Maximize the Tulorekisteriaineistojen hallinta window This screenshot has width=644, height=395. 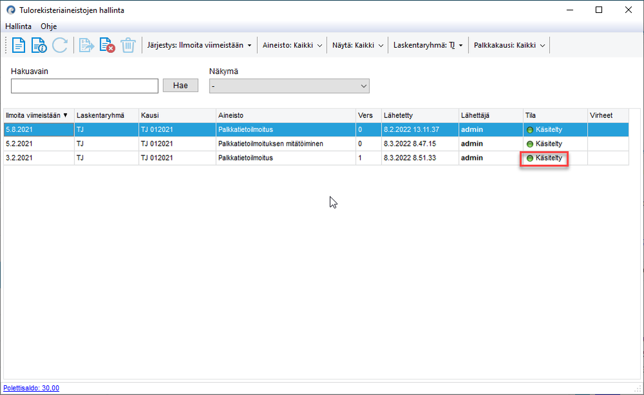tap(599, 10)
